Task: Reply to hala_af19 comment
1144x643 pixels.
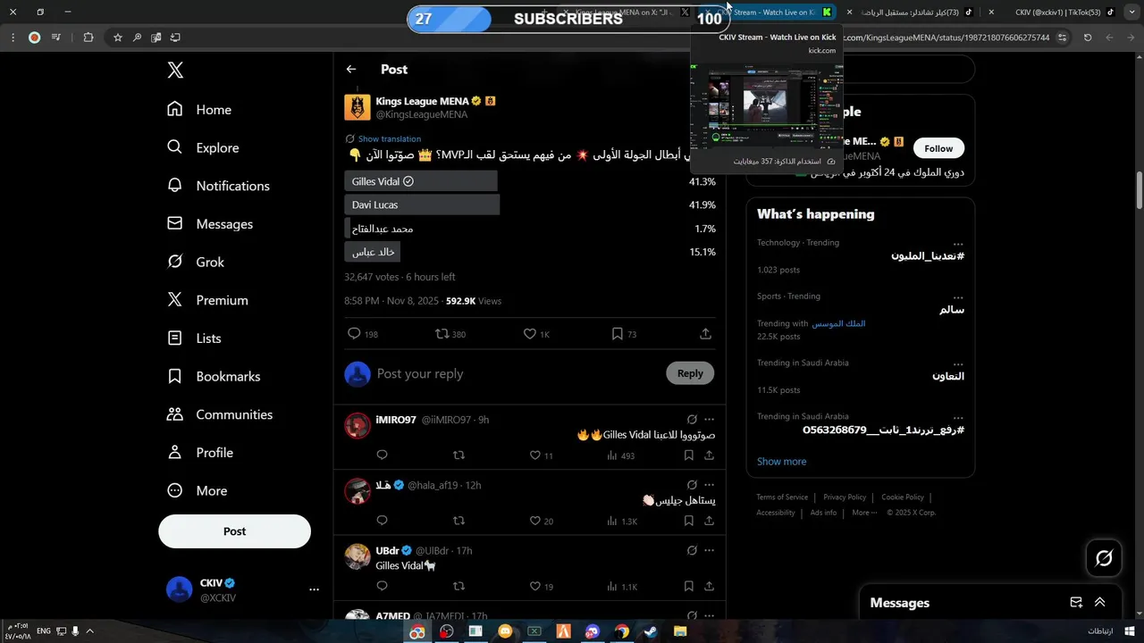Action: pos(382,521)
